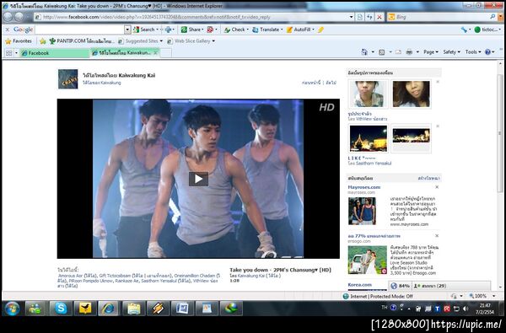
Task: Click the facebook.com address bar
Action: point(191,17)
